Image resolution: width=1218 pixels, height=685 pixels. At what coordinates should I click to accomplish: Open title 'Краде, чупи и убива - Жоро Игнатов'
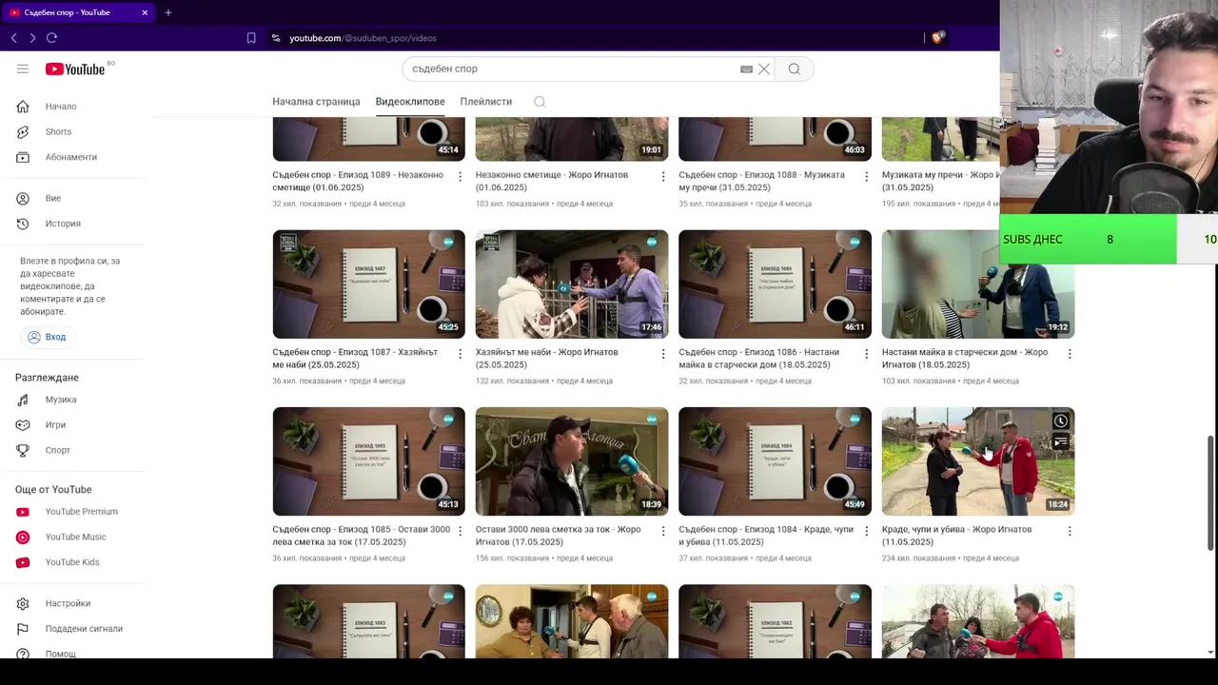click(x=956, y=536)
